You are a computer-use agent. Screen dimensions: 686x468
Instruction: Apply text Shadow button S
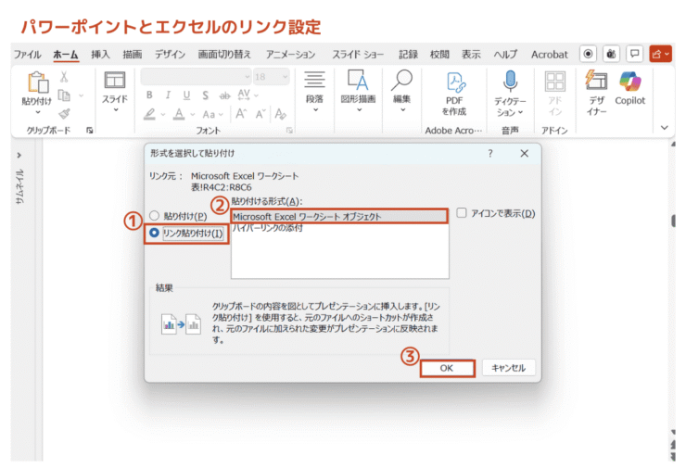pos(205,95)
